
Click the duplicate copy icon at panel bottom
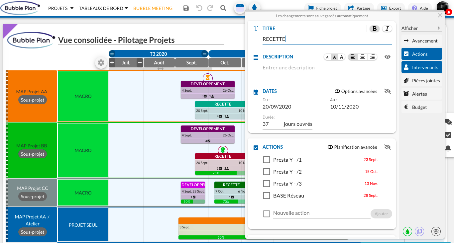(419, 231)
